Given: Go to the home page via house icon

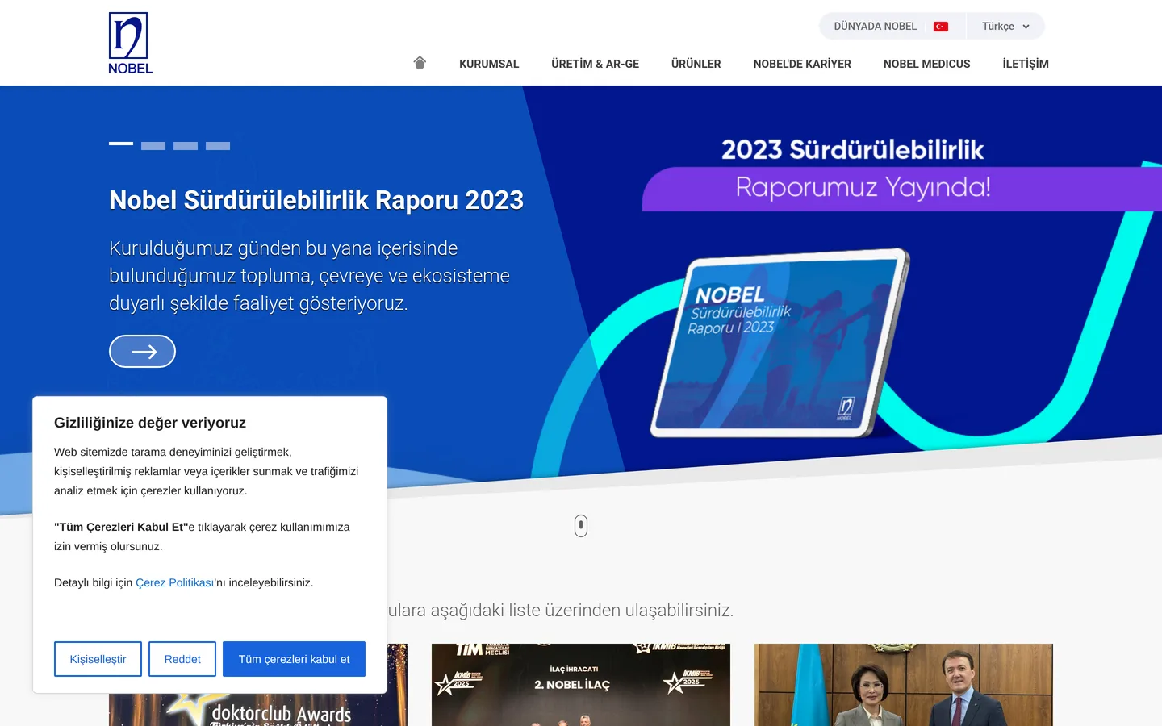Looking at the screenshot, I should coord(420,62).
